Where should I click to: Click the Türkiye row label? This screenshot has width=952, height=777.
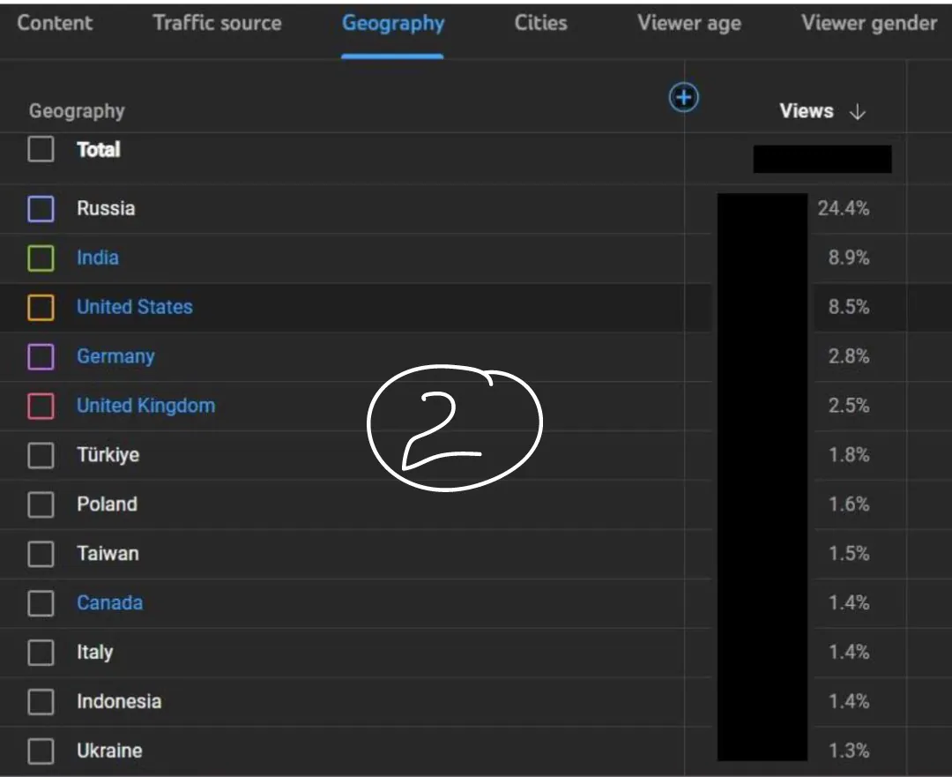tap(108, 455)
